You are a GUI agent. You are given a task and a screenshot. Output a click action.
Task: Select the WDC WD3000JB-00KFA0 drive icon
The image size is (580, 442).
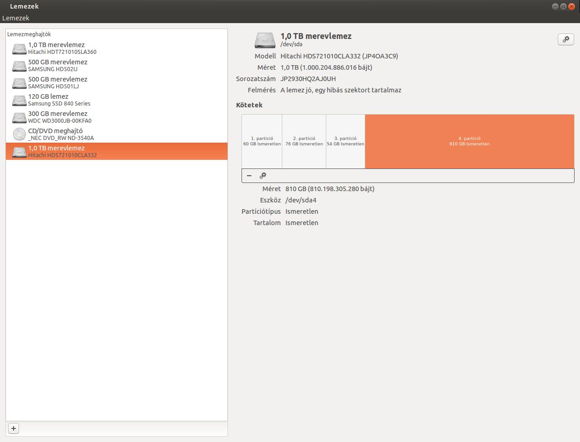(x=19, y=117)
